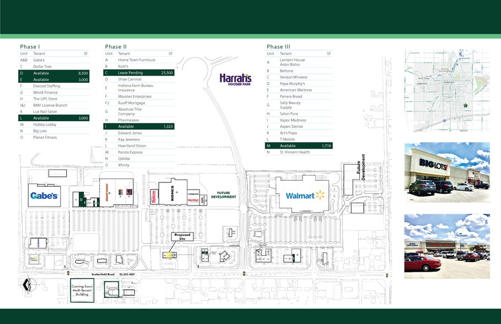The height and width of the screenshot is (324, 501).
Task: Click Coming Soon Multi-Tenant Building box
Action: [82, 291]
